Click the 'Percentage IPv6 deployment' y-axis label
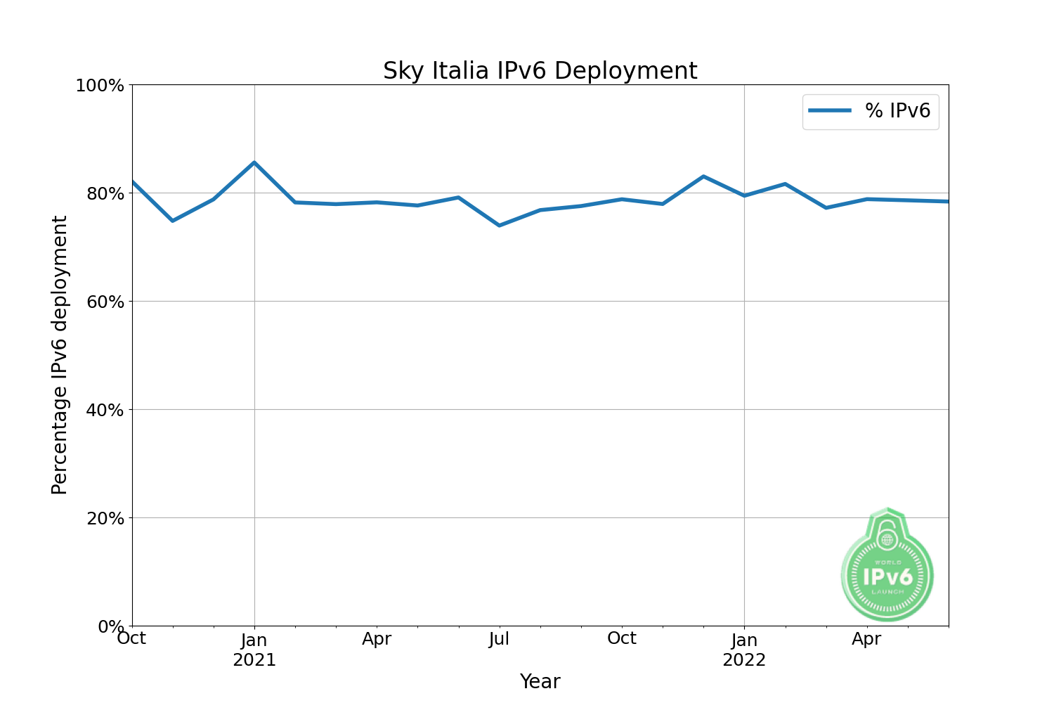The width and height of the screenshot is (1054, 703). point(60,355)
